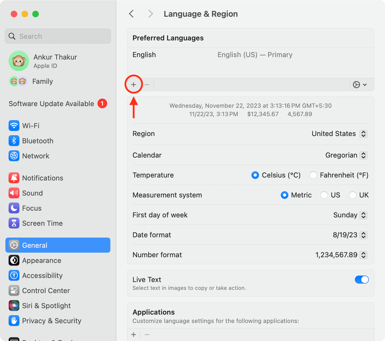Image resolution: width=385 pixels, height=341 pixels.
Task: Add a new preferred language
Action: [x=134, y=84]
